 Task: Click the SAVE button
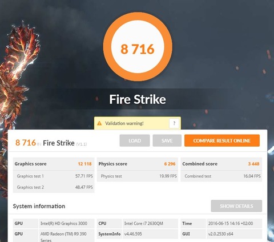(167, 140)
